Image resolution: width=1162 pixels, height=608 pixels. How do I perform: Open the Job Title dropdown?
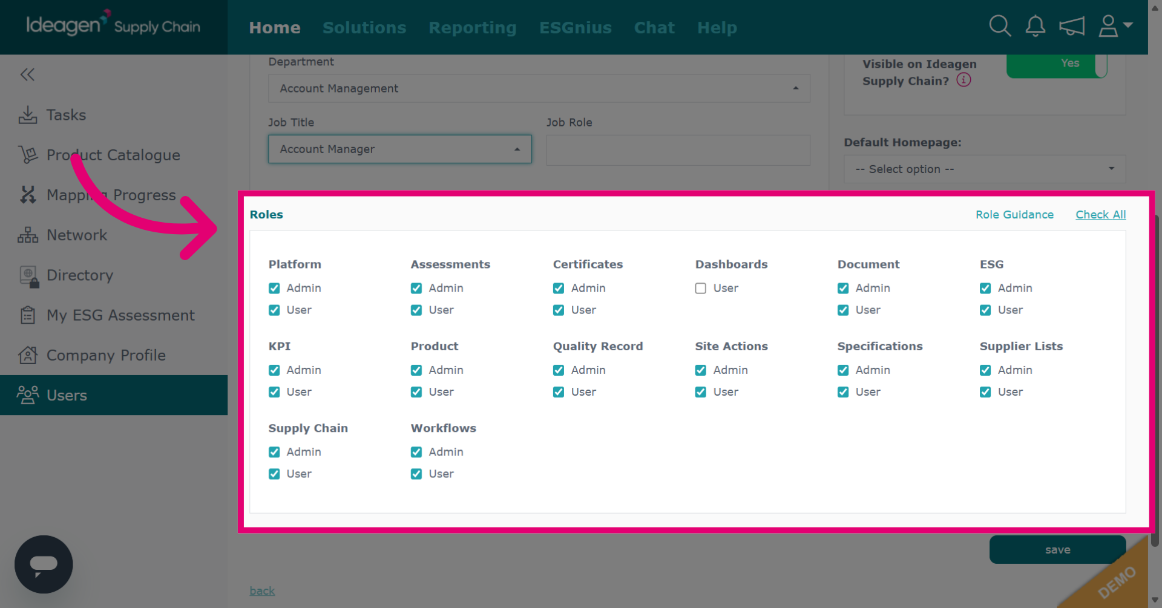click(x=400, y=149)
